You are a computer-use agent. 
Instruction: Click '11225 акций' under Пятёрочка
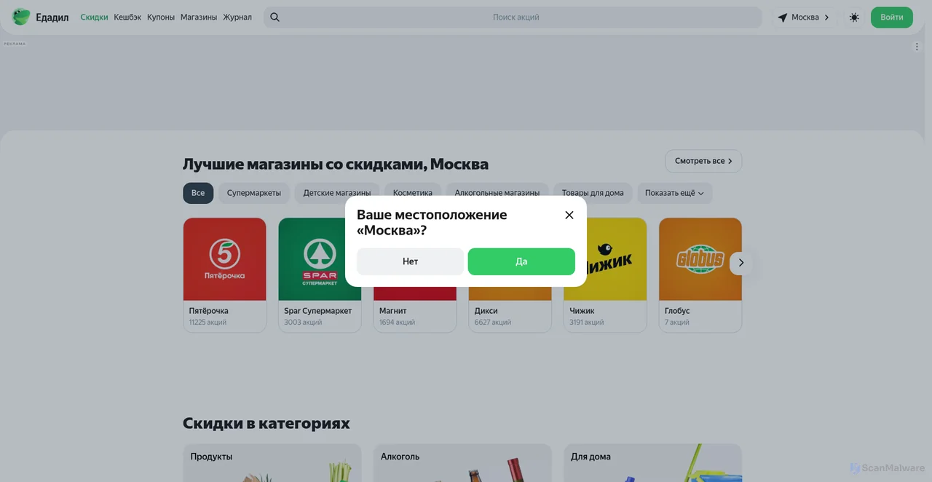(208, 323)
